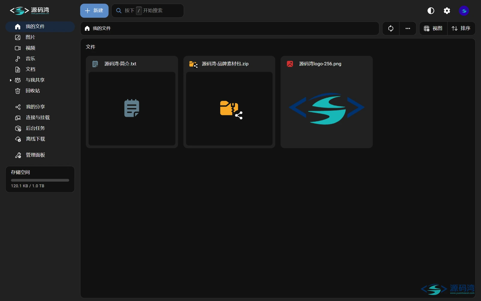Open the 视频 category
This screenshot has width=481, height=301.
(40, 48)
